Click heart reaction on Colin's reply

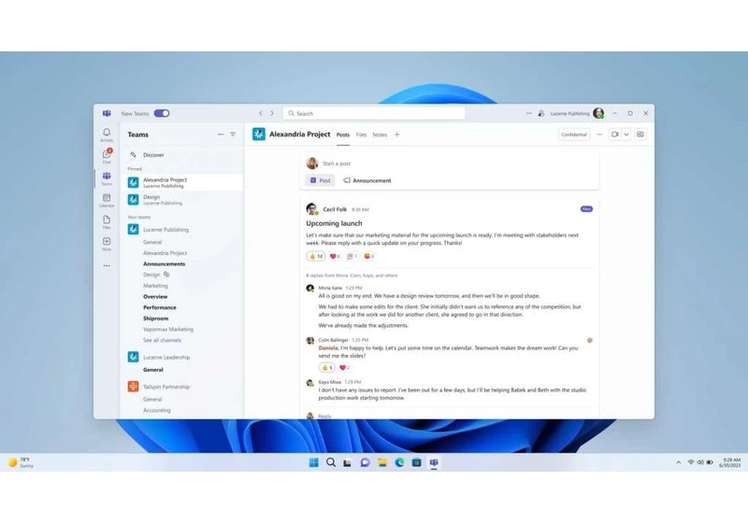click(x=344, y=368)
